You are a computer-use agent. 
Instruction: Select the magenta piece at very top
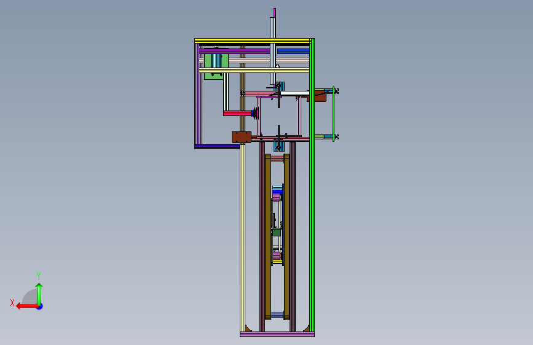click(275, 12)
